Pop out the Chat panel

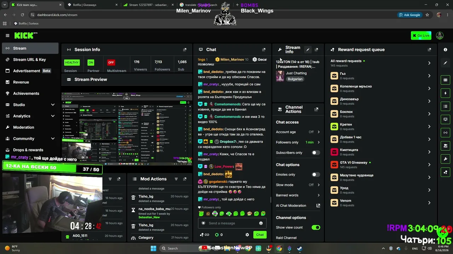pos(263,50)
